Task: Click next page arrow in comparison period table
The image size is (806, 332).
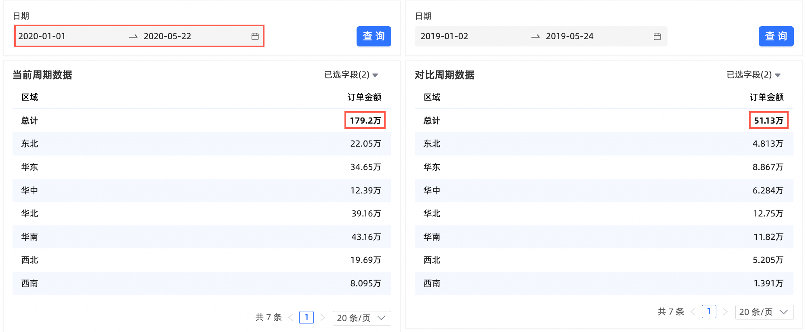Action: tap(725, 312)
